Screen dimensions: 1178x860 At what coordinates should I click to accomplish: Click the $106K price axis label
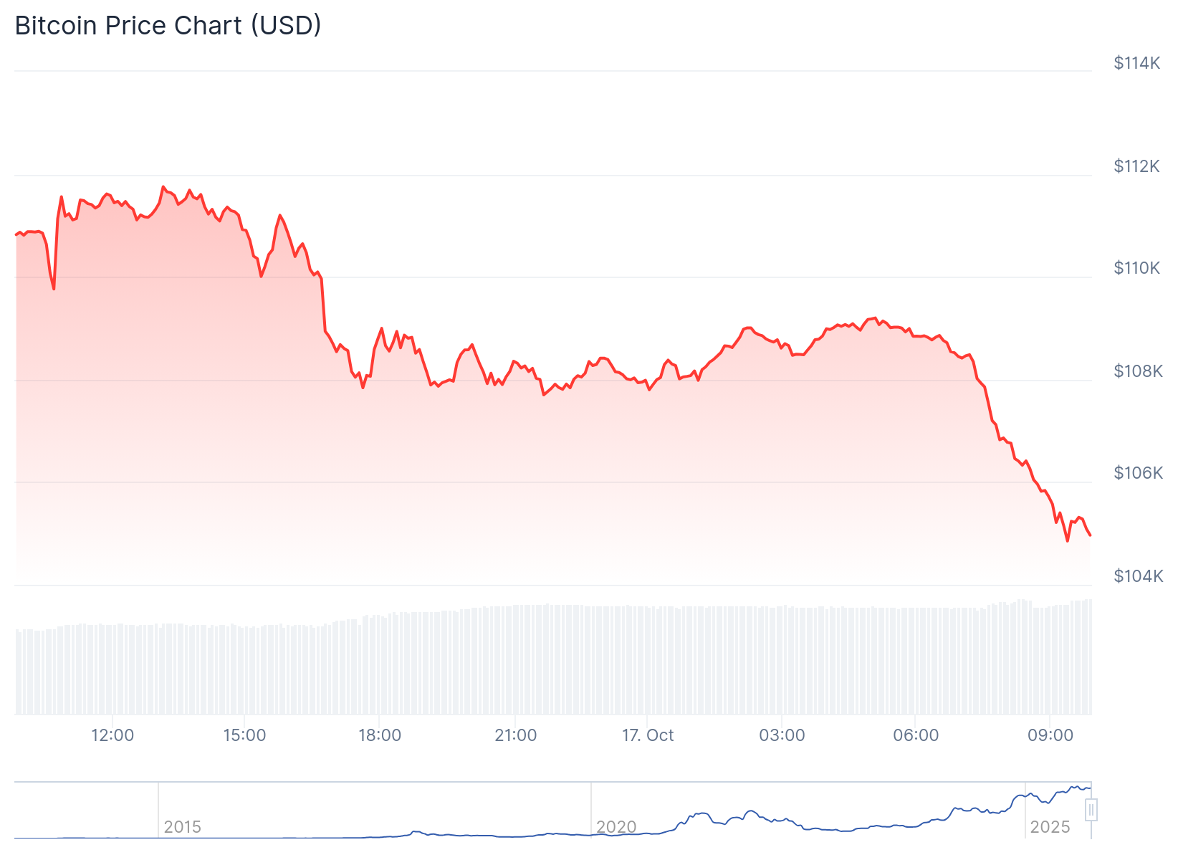tap(1136, 473)
